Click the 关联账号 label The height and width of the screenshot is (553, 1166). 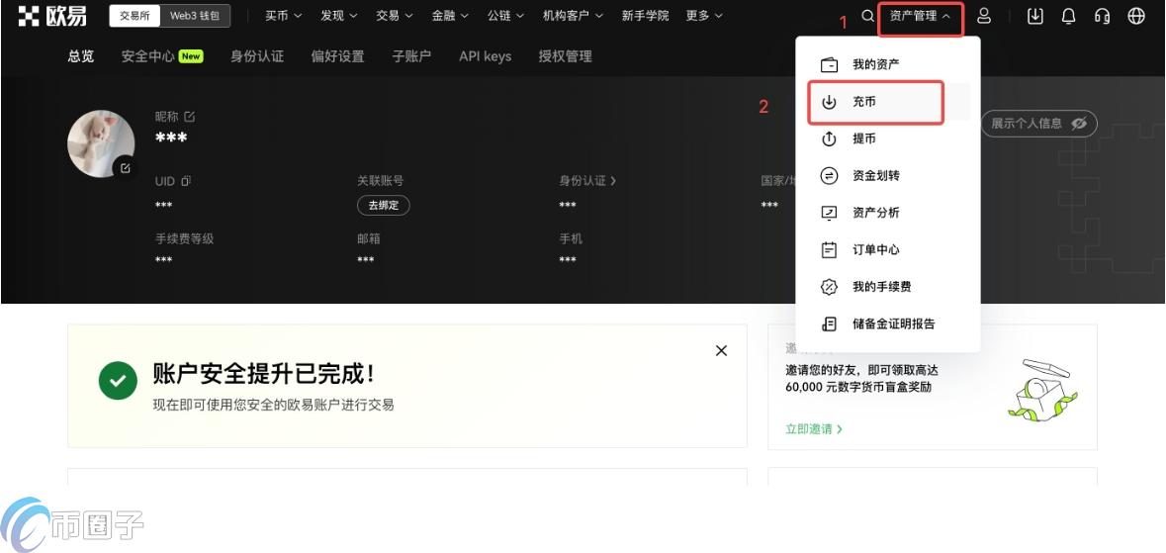tap(381, 180)
